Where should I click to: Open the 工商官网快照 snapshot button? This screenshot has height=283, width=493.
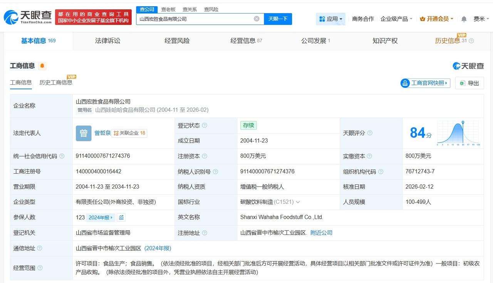425,83
